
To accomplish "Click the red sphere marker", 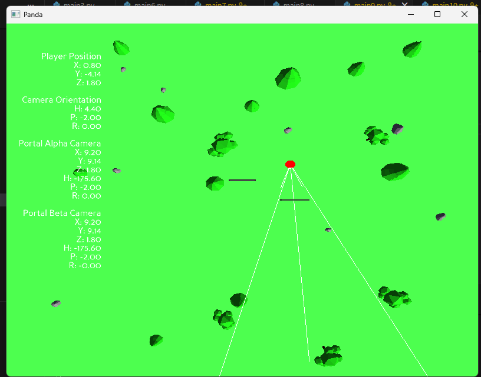I will [290, 164].
